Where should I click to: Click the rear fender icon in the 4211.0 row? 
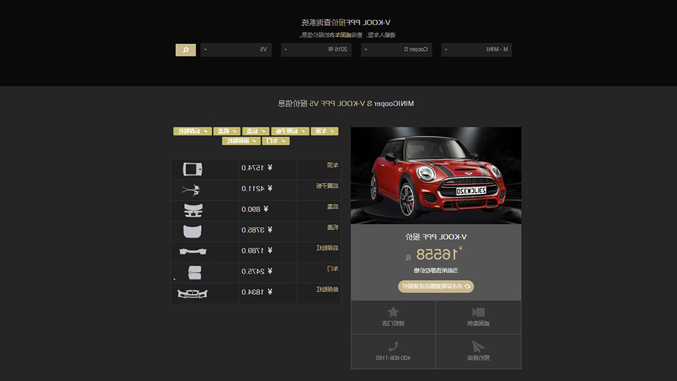[191, 189]
